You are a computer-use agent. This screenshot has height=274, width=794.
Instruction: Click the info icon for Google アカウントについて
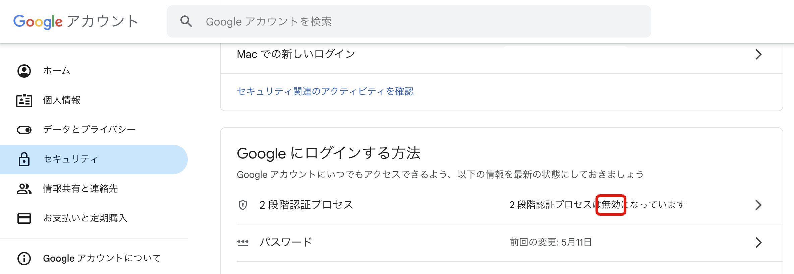point(24,258)
